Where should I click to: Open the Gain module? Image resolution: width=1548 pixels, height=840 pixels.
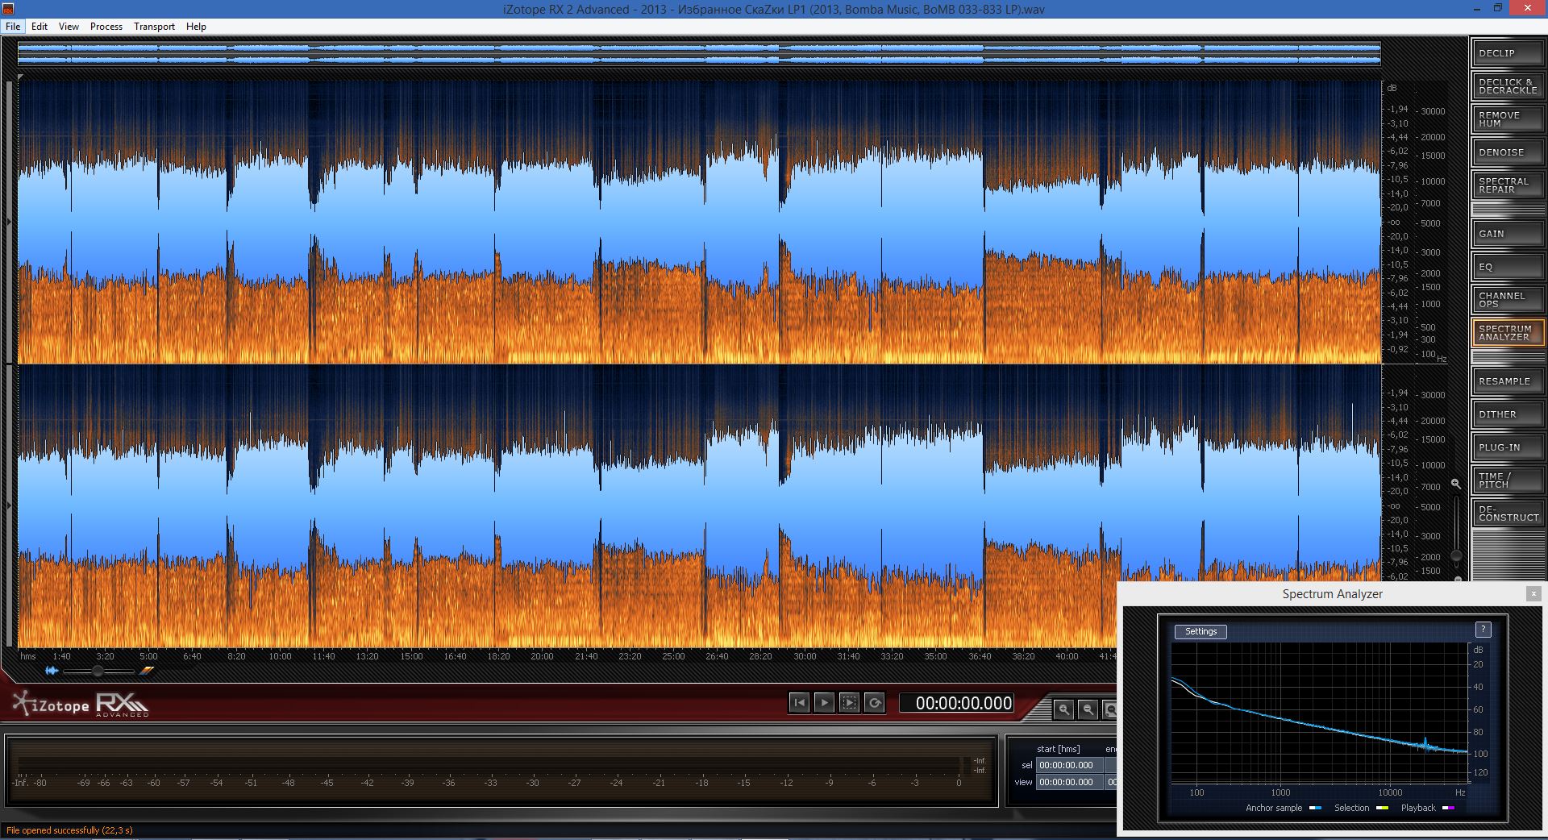pos(1508,234)
